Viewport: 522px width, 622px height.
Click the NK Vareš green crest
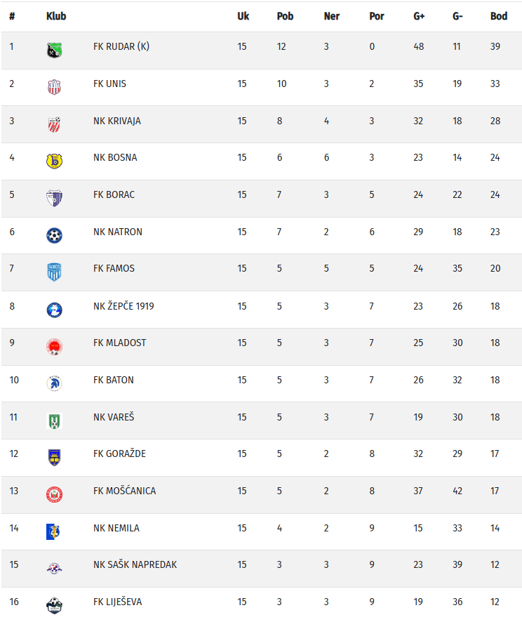pos(54,421)
